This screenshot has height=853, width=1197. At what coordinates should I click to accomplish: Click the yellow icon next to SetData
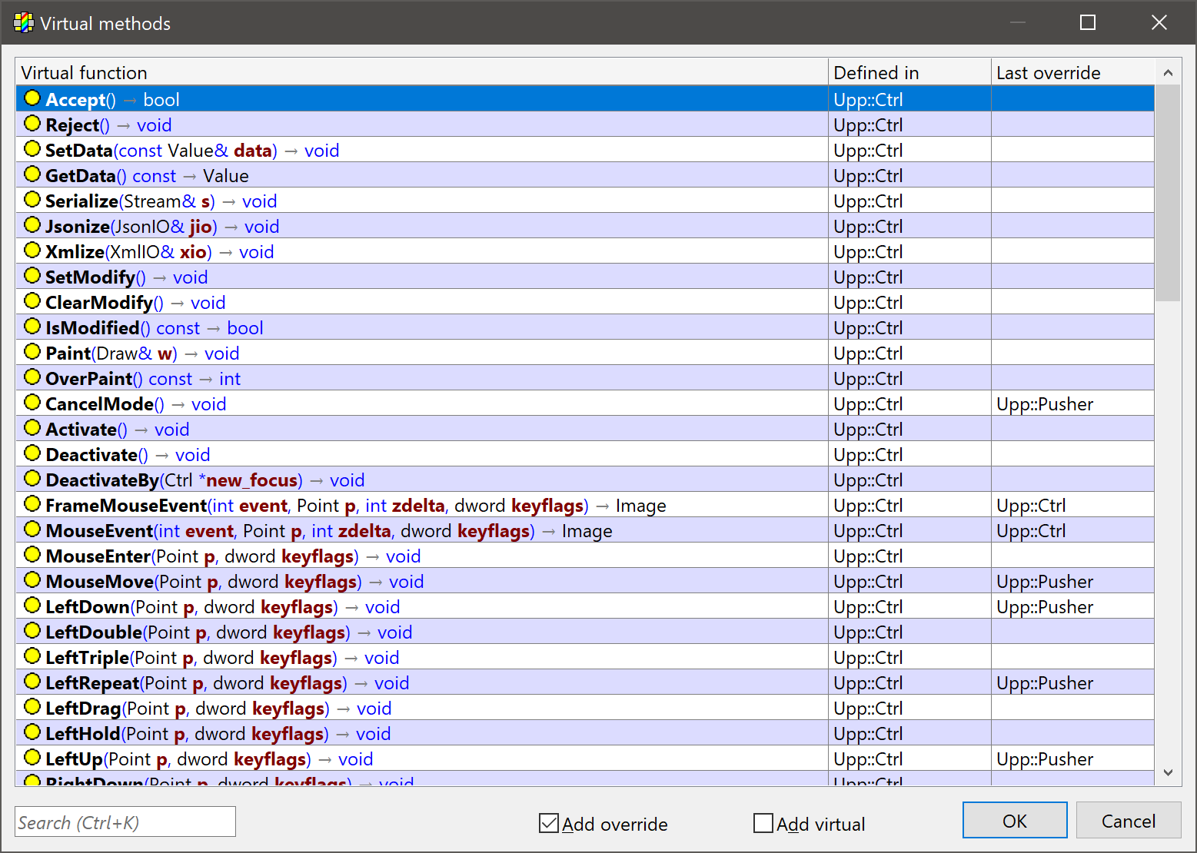point(32,149)
